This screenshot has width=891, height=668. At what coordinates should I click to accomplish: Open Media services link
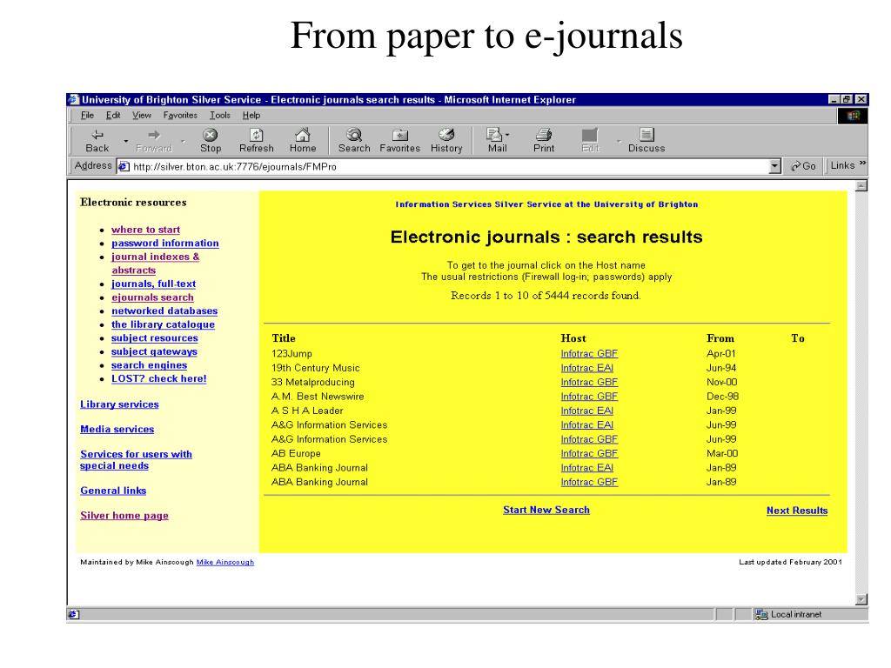point(117,430)
